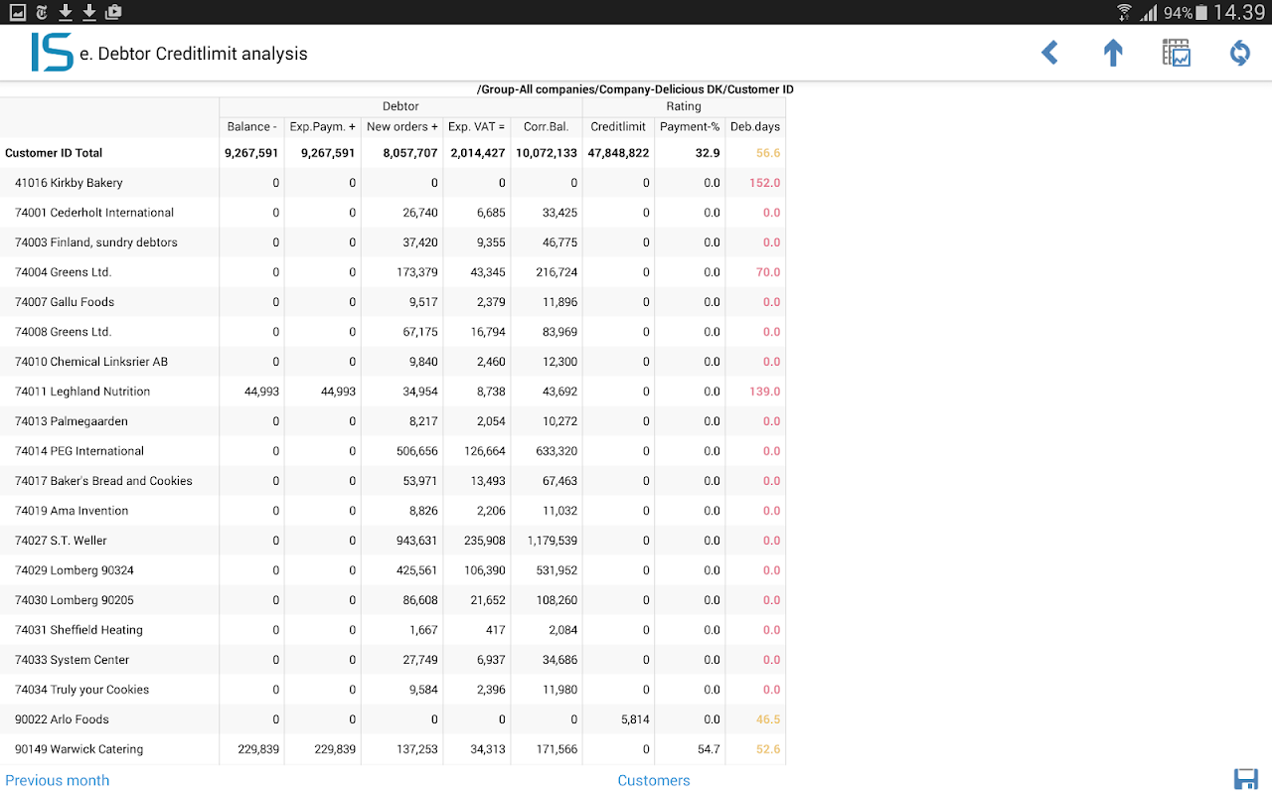Viewport: 1272px width, 795px height.
Task: Tap Leghland Nutrition's 139.0 debtor days
Action: pyautogui.click(x=765, y=392)
